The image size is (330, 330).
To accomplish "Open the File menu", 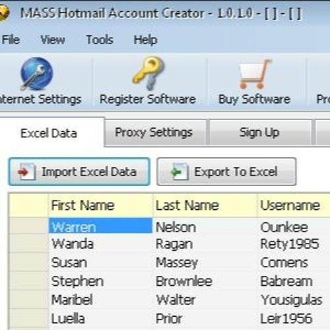I will [11, 40].
